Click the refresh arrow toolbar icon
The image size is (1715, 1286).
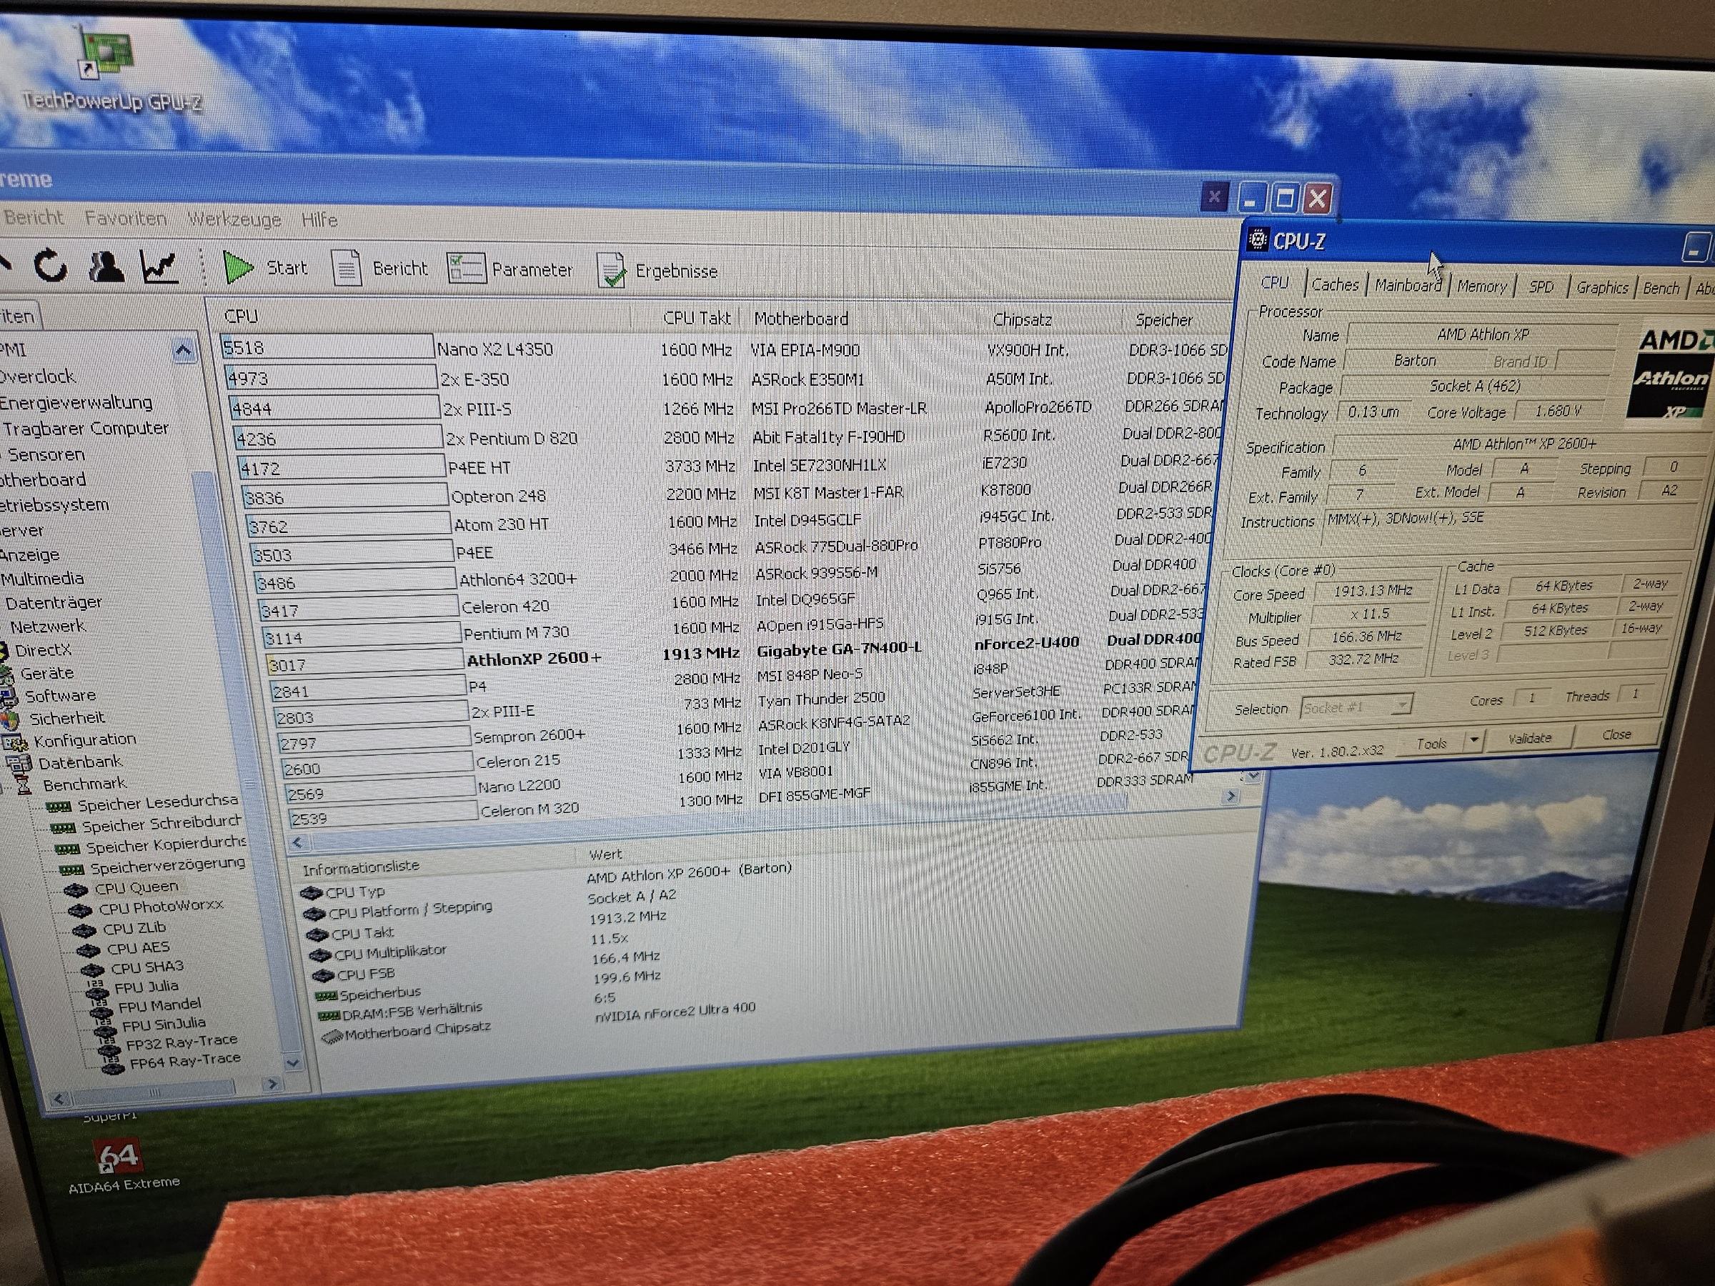[51, 266]
